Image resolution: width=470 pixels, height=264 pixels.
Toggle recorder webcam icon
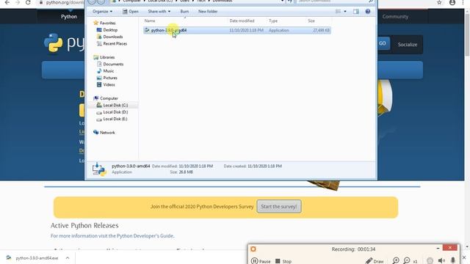pos(430,261)
